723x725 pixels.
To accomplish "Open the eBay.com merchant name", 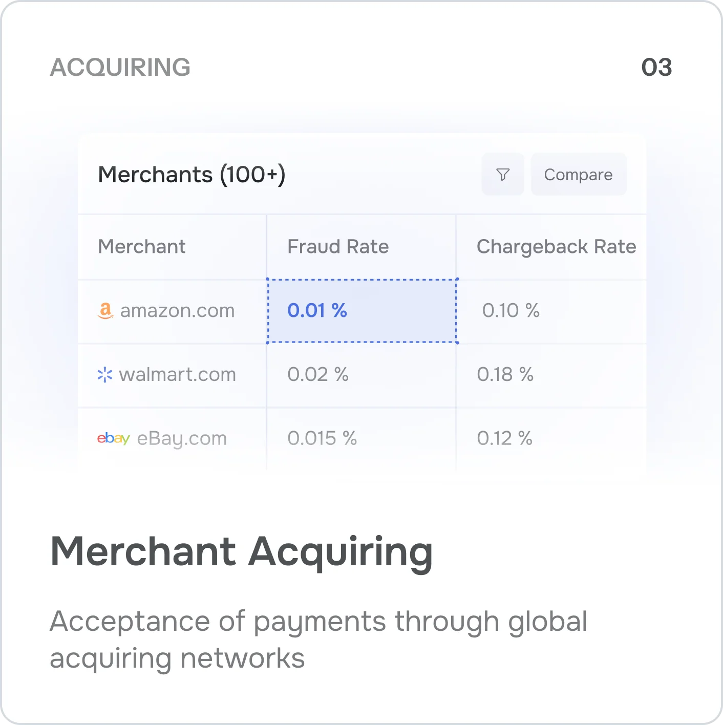I will (x=182, y=439).
